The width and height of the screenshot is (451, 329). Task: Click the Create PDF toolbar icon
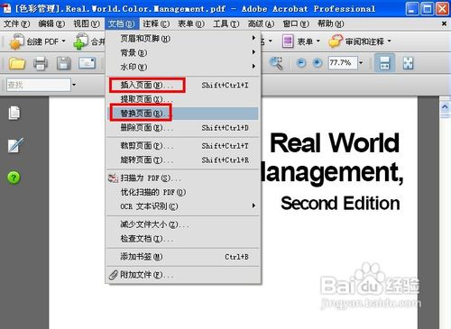point(16,41)
